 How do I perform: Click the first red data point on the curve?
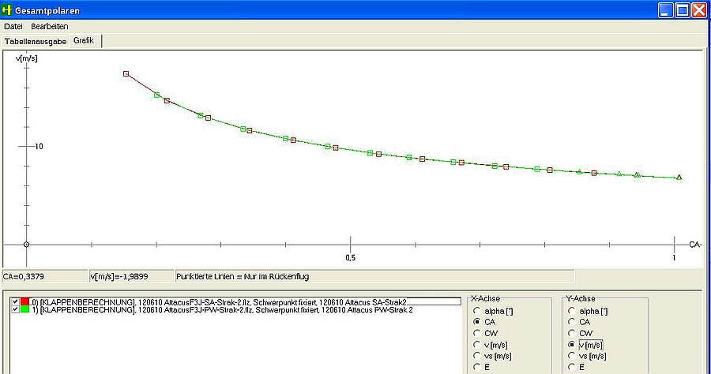pos(126,73)
